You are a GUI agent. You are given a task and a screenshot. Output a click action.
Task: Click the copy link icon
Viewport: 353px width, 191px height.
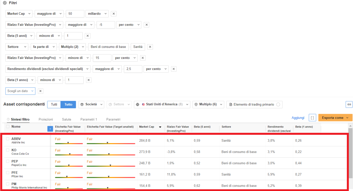(349, 104)
